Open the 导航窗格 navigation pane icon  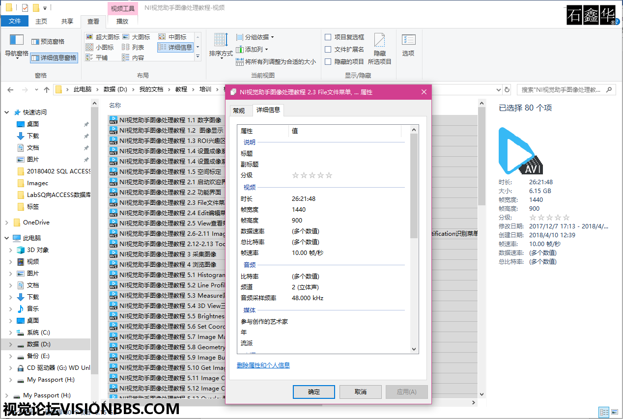coord(16,45)
